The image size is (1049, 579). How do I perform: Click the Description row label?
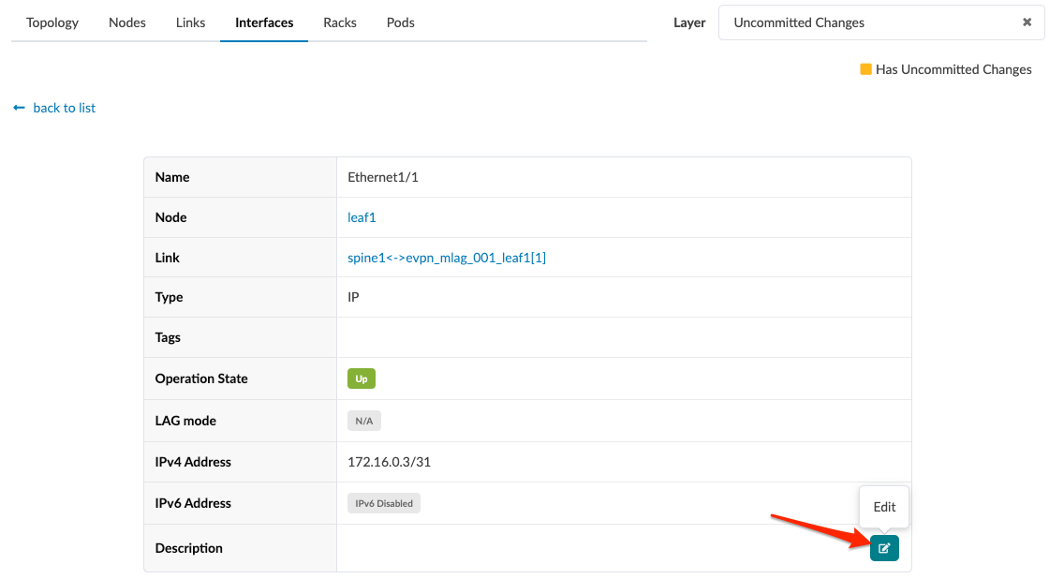pyautogui.click(x=188, y=548)
